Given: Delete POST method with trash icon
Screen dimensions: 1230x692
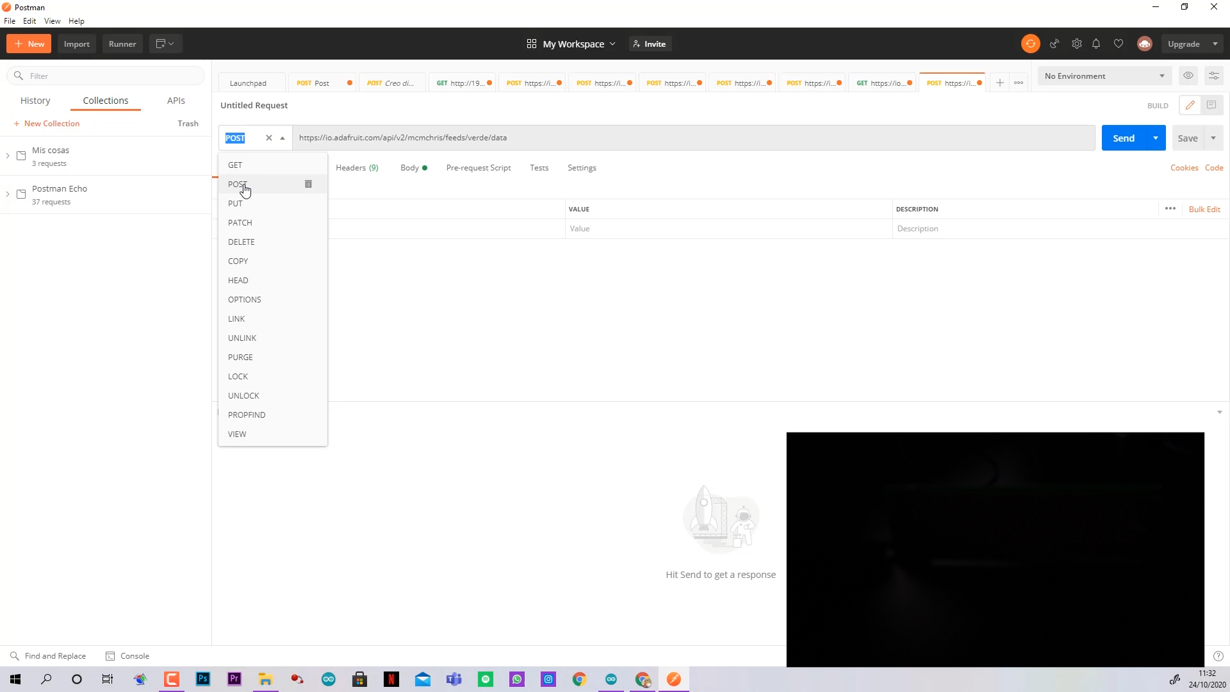Looking at the screenshot, I should click(308, 184).
